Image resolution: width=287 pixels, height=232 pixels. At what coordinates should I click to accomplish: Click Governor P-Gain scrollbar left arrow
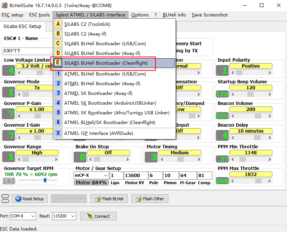[19, 116]
